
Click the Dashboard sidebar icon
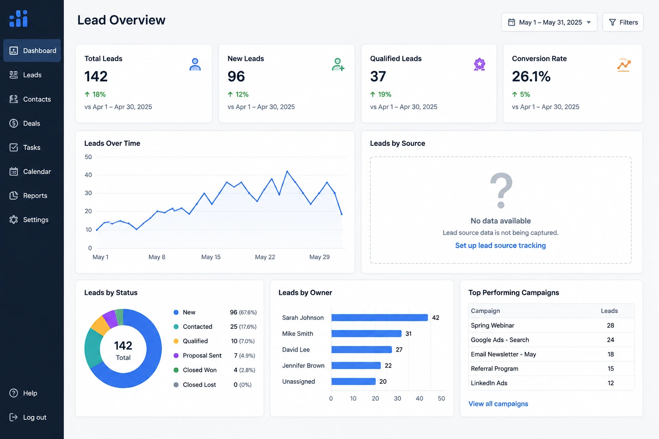14,51
